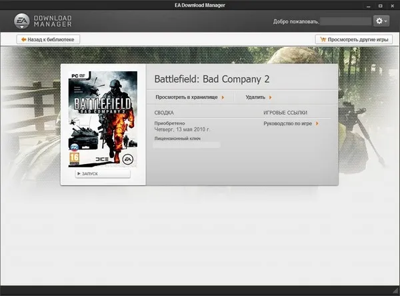Screen dimensions: 400x296
Task: Go back with 'Назад к библиотеке' button
Action: (x=49, y=39)
